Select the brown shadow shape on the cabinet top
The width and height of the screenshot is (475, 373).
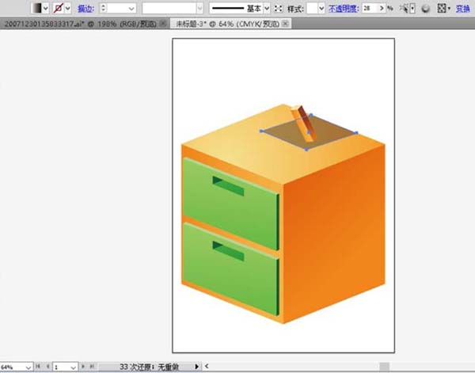tap(330, 131)
